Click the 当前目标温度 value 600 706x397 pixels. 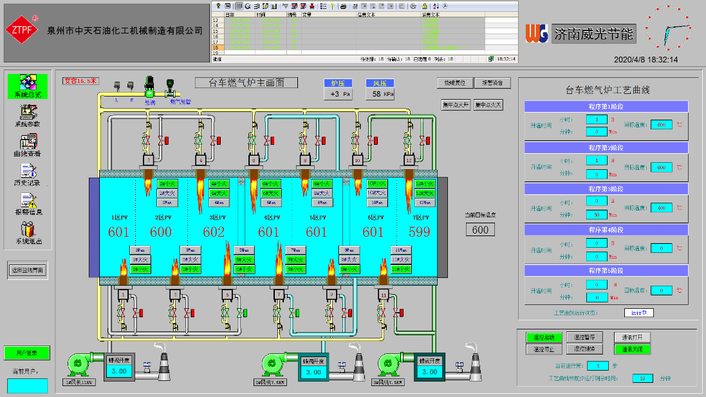[x=480, y=230]
